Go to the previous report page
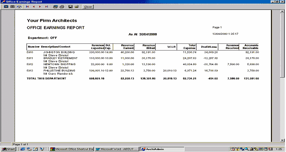This screenshot has height=152, width=286. click(x=34, y=7)
